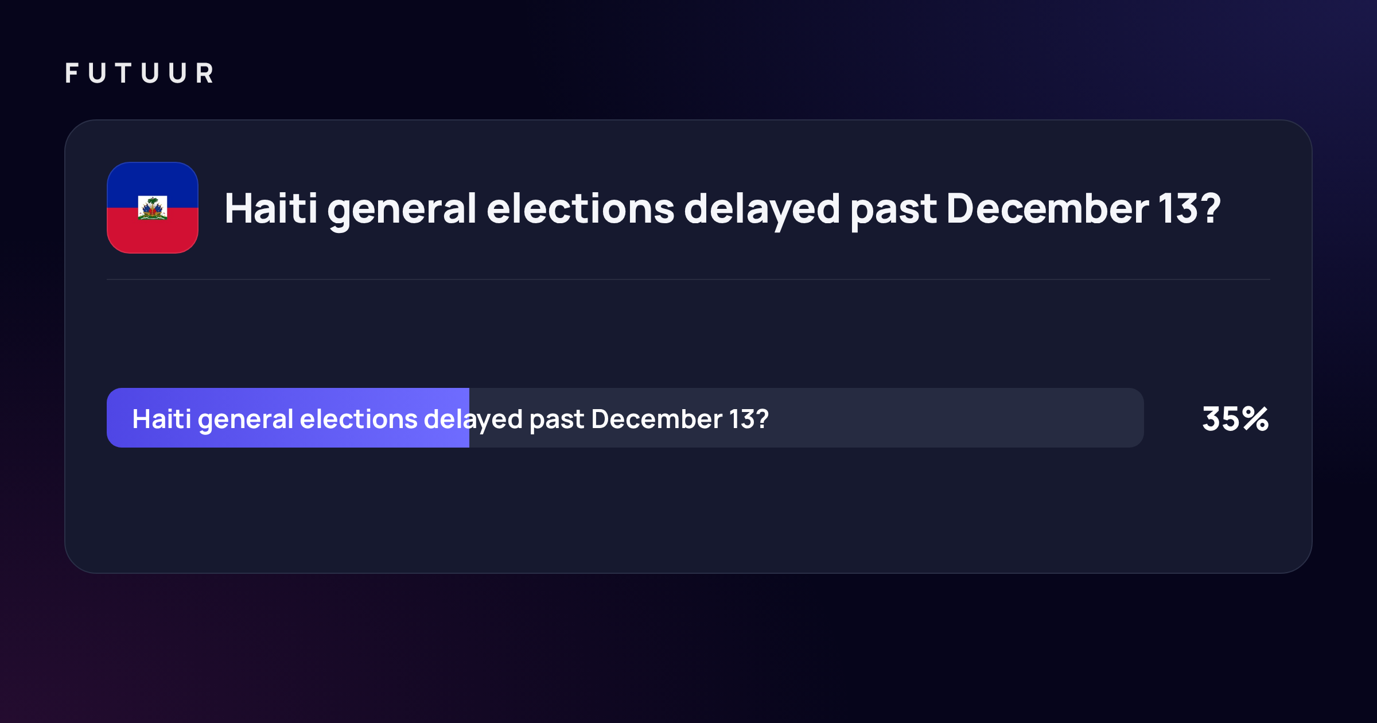Screen dimensions: 1377x723
Task: Click the right edge of the purple fill
Action: [468, 418]
